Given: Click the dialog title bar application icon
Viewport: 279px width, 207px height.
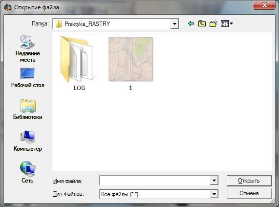Looking at the screenshot, I should [x=8, y=7].
